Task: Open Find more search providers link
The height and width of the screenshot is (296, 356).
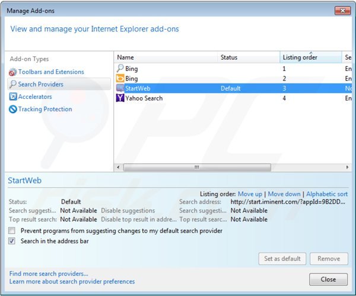Action: [49, 274]
